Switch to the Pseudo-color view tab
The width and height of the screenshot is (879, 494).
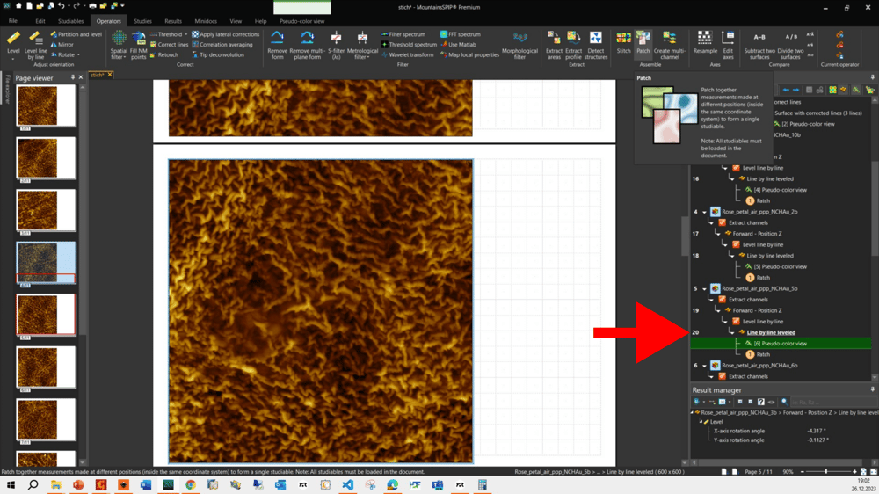[x=302, y=21]
